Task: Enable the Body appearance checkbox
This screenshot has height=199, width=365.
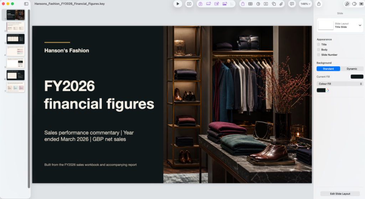Action: tap(318, 49)
